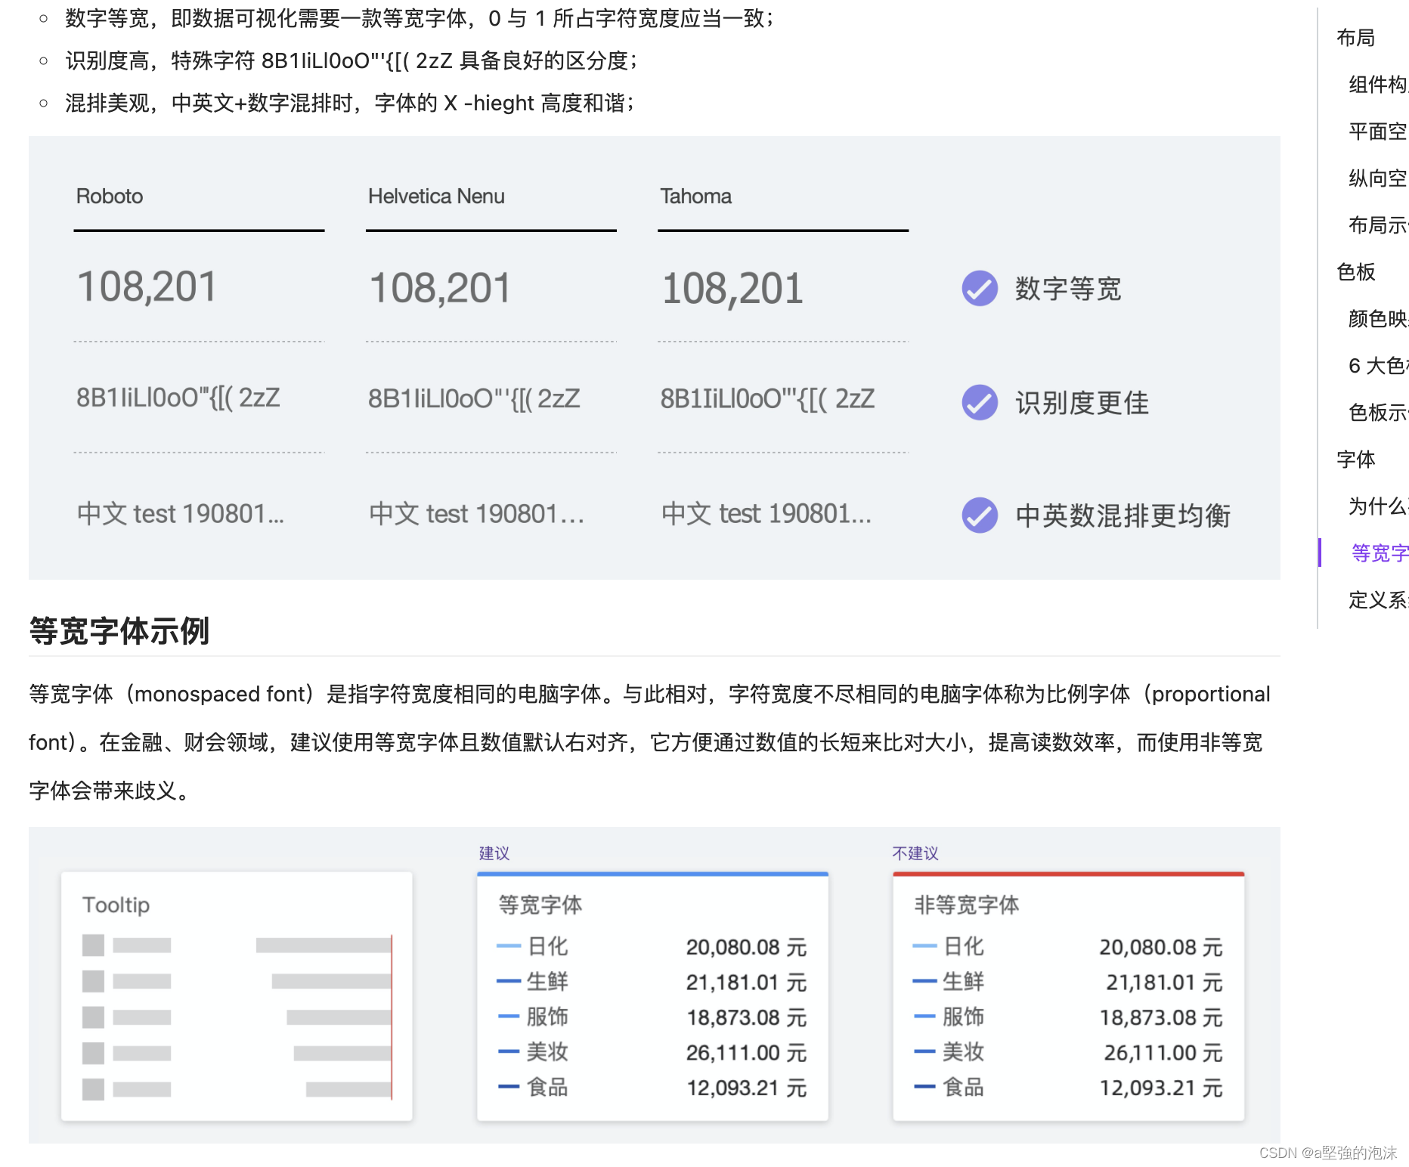This screenshot has height=1167, width=1409.
Task: Click the 非等宽字体 card title
Action: pos(966,905)
